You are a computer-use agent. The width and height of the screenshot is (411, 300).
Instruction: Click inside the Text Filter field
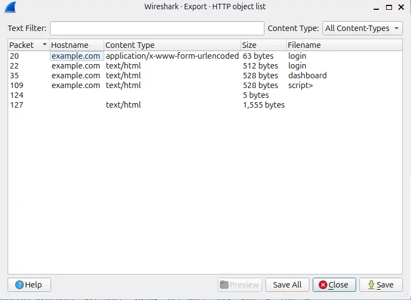click(x=156, y=28)
